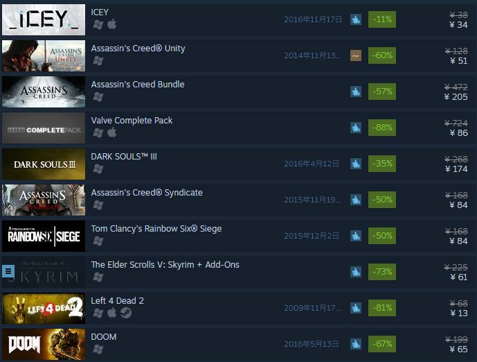Click the Assassin's Creed Syndicate thumbnail image
Viewport: 477px width, 362px height.
(x=44, y=200)
